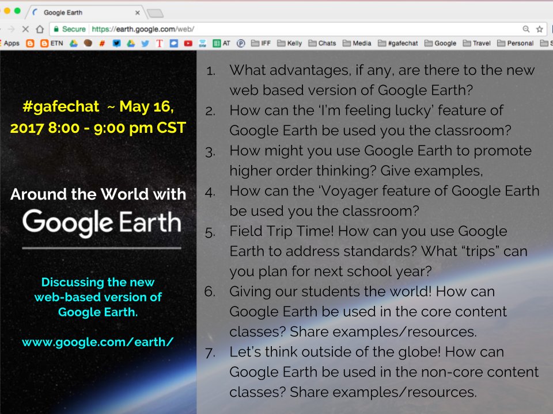Click 'Discussing the new web-based version' text
This screenshot has height=414, width=553.
tap(98, 297)
